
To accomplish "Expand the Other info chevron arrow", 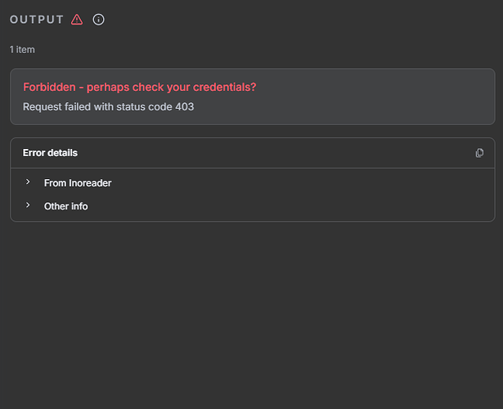I will tap(28, 205).
